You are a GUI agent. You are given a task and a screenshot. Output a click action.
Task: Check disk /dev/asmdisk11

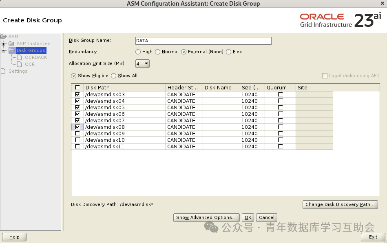pos(77,146)
